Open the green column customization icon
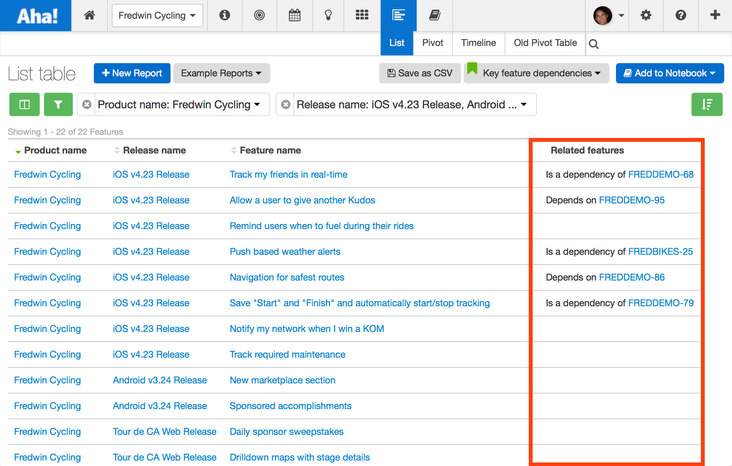 (24, 104)
